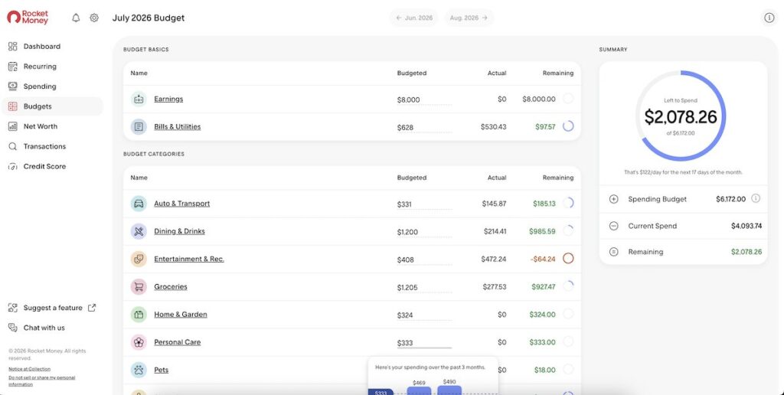
Task: Open Dining & Drinks category
Action: tap(179, 231)
